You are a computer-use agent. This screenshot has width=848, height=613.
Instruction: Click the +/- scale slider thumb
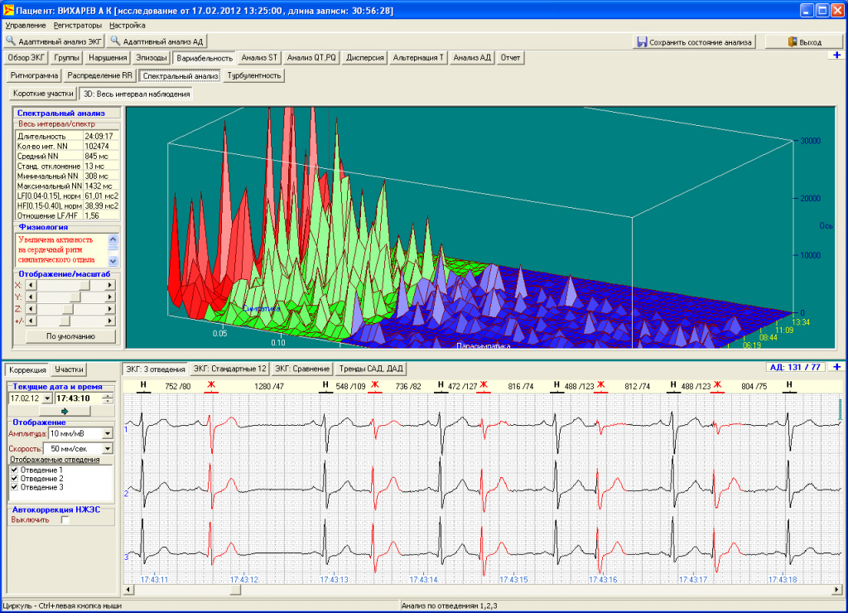point(65,321)
